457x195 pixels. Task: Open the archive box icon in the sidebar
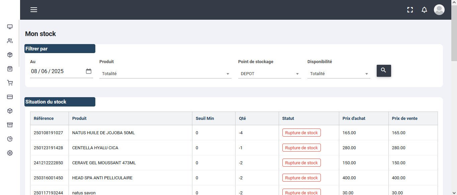coord(10,125)
